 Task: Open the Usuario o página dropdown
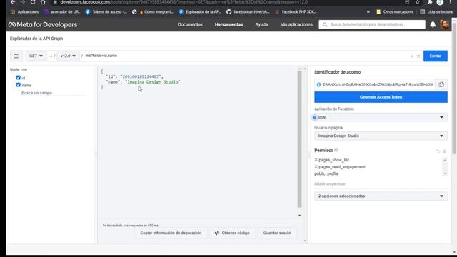381,136
